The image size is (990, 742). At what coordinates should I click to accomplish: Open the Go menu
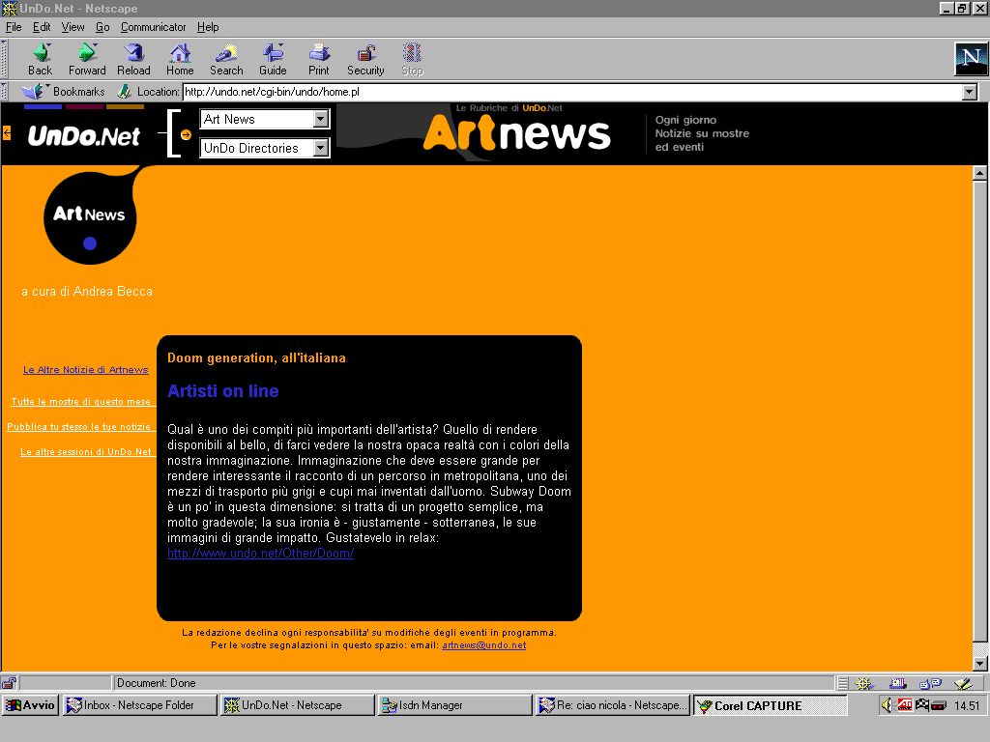(102, 27)
